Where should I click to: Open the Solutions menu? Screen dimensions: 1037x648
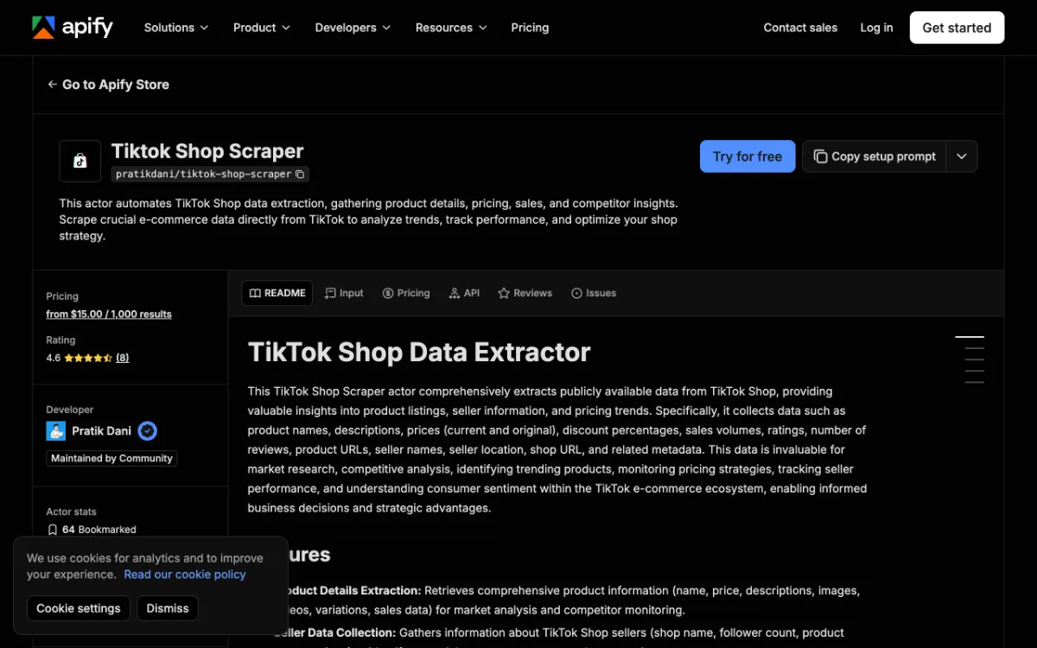pyautogui.click(x=176, y=28)
